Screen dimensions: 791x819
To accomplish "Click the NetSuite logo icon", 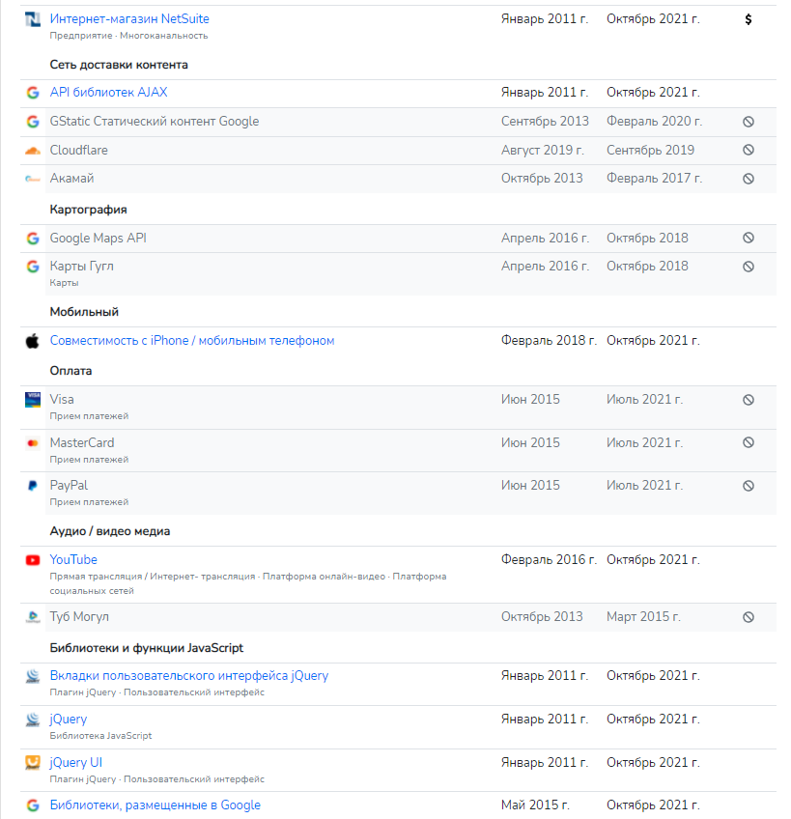I will 33,19.
